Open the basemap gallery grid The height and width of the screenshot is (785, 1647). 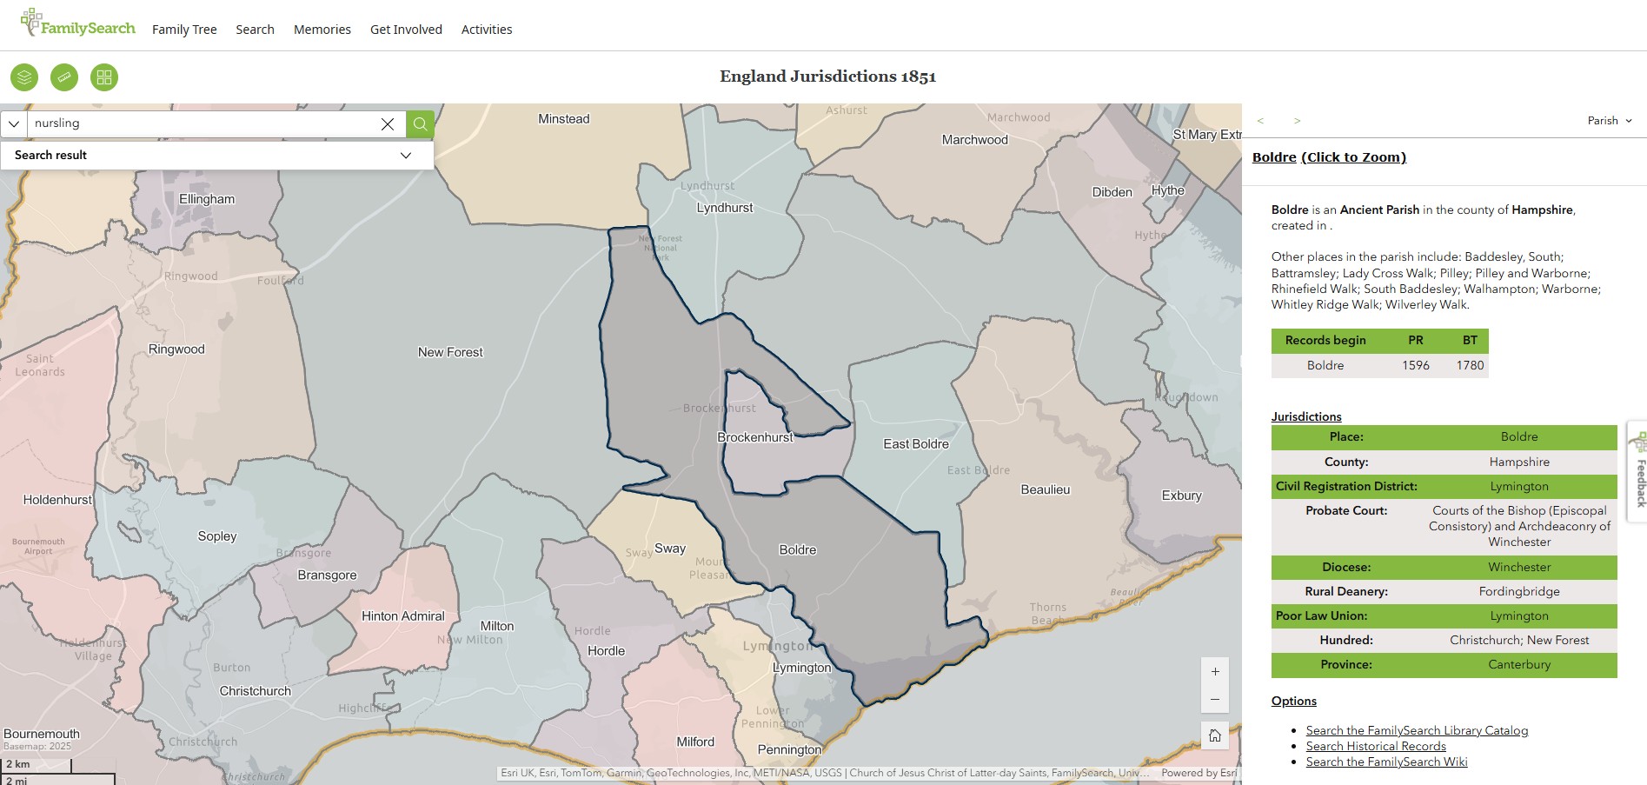click(x=104, y=77)
